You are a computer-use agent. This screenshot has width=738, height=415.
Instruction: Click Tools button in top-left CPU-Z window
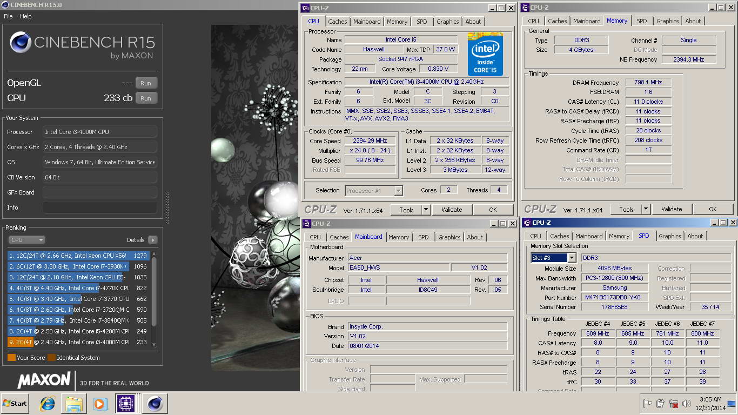[406, 210]
